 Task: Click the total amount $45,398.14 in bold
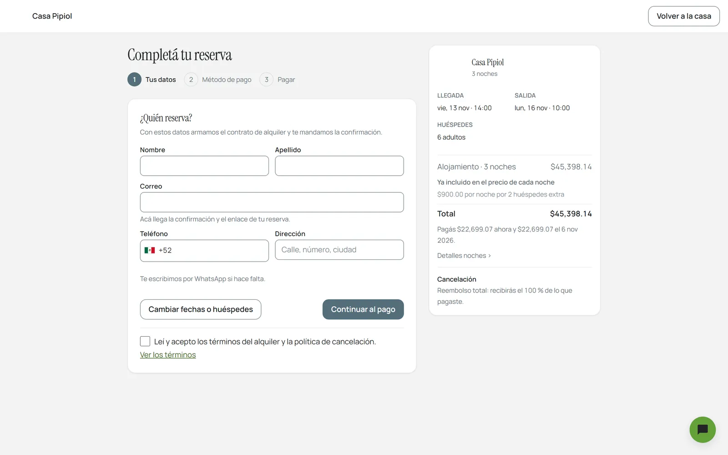click(x=571, y=214)
